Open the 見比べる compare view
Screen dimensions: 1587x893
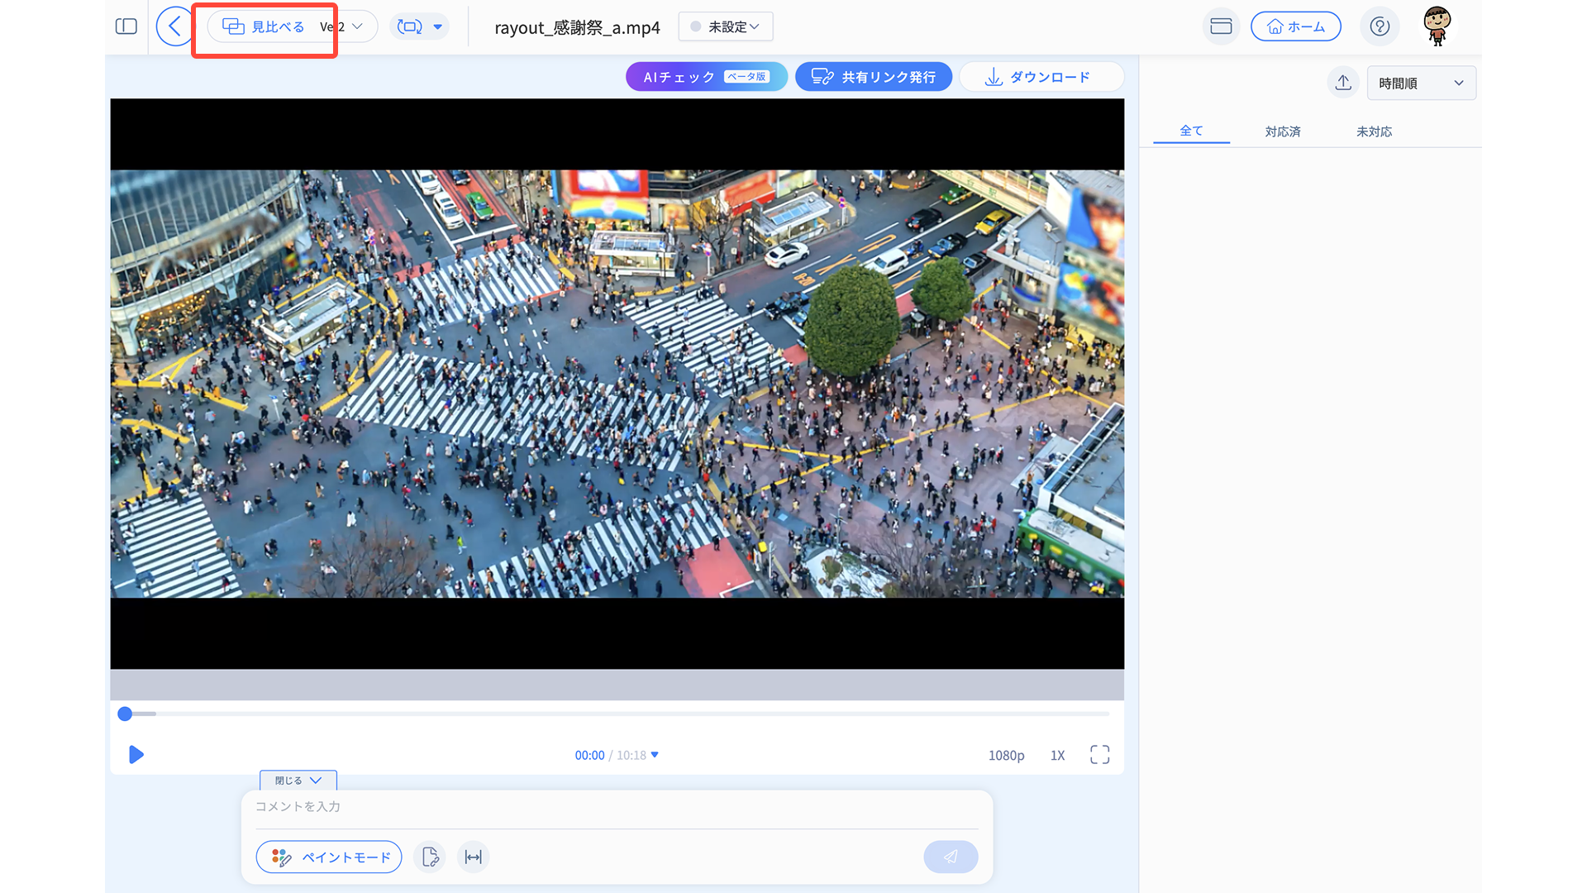point(264,26)
